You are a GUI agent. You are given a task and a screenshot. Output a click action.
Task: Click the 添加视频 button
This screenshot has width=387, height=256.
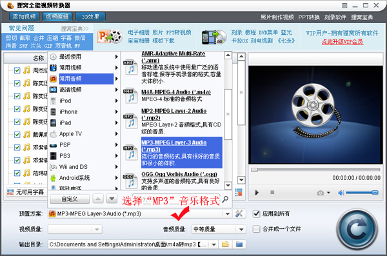pyautogui.click(x=25, y=17)
